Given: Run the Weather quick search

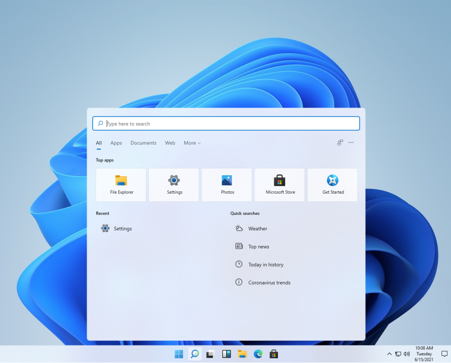Looking at the screenshot, I should pos(251,228).
